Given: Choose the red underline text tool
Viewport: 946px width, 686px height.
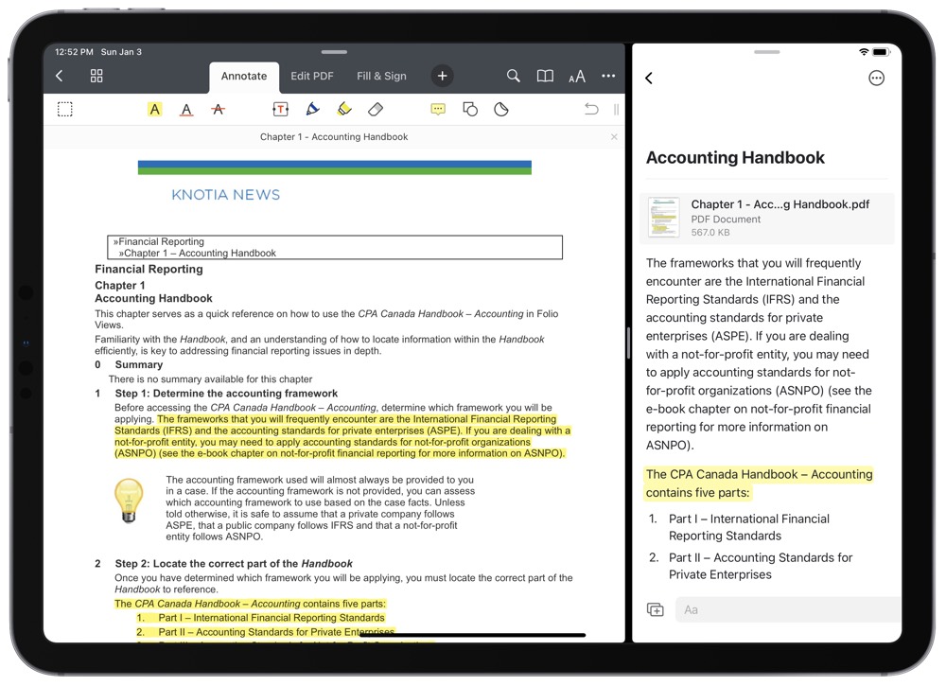Looking at the screenshot, I should pyautogui.click(x=186, y=110).
